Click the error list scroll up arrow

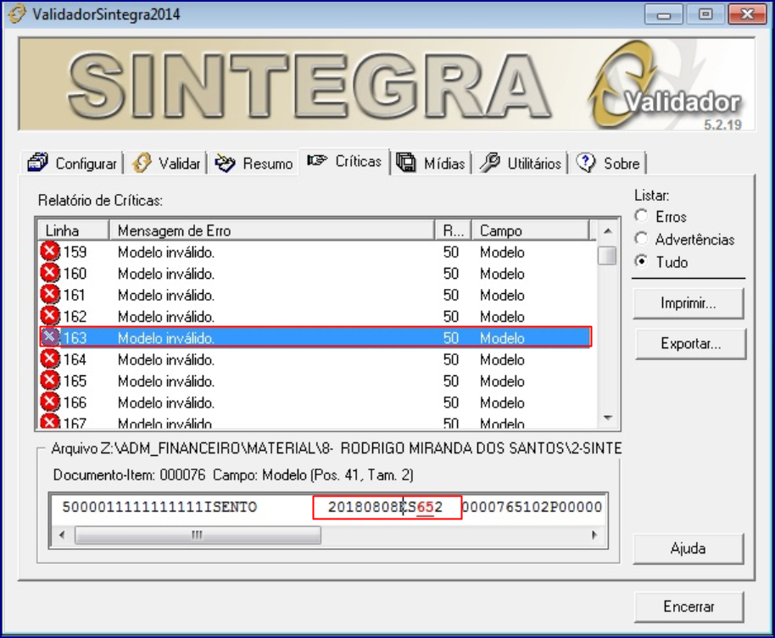pyautogui.click(x=607, y=230)
